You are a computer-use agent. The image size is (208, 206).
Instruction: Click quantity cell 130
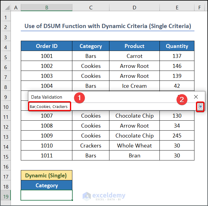tap(177, 116)
